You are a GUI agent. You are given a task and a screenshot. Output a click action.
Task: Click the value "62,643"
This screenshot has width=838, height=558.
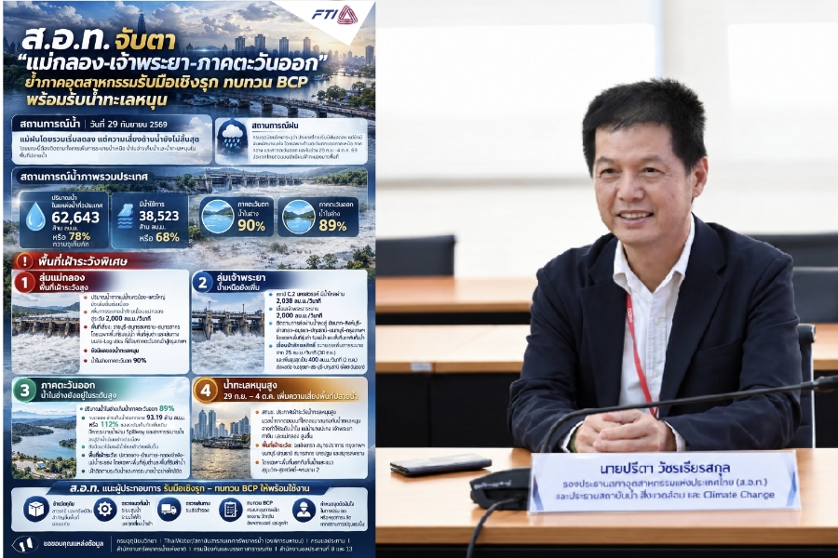[x=75, y=218]
